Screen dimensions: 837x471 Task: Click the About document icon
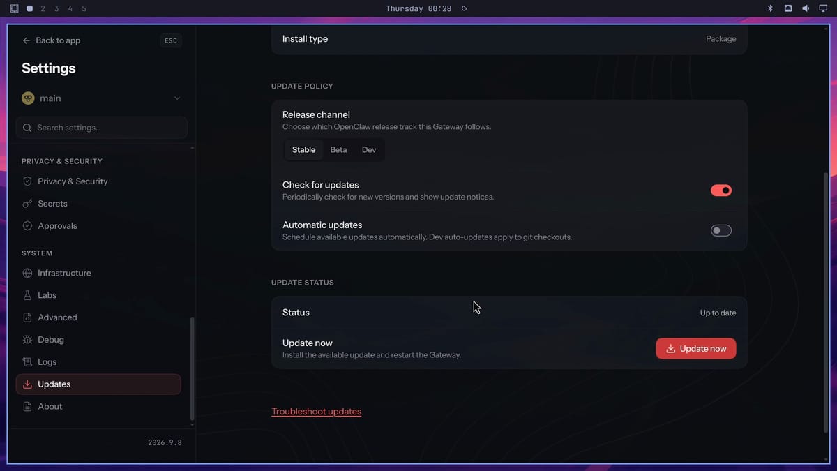(x=27, y=407)
